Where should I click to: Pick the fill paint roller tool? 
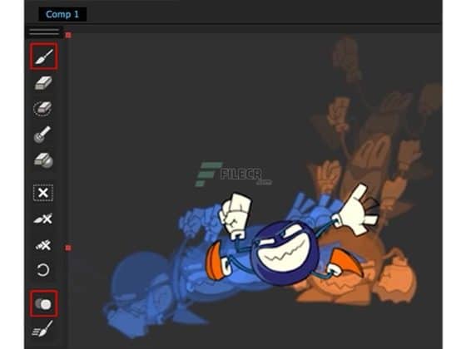(x=42, y=135)
